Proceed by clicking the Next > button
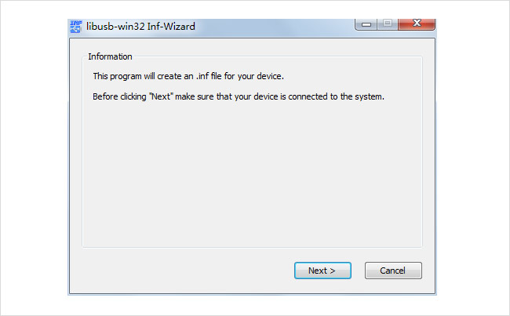The height and width of the screenshot is (316, 510). click(322, 271)
